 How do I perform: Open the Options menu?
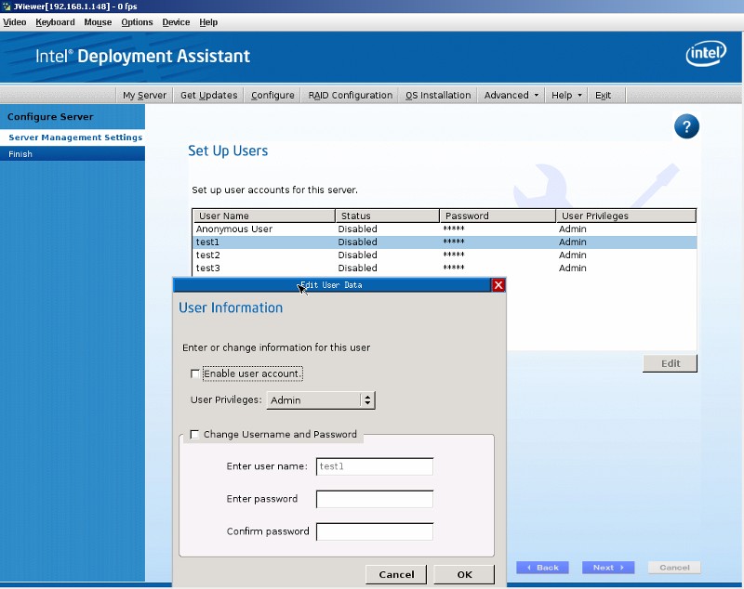pos(137,22)
